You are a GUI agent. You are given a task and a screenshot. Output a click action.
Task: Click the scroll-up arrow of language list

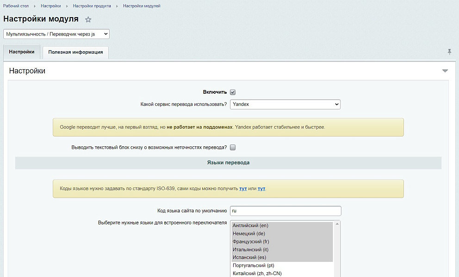[337, 224]
